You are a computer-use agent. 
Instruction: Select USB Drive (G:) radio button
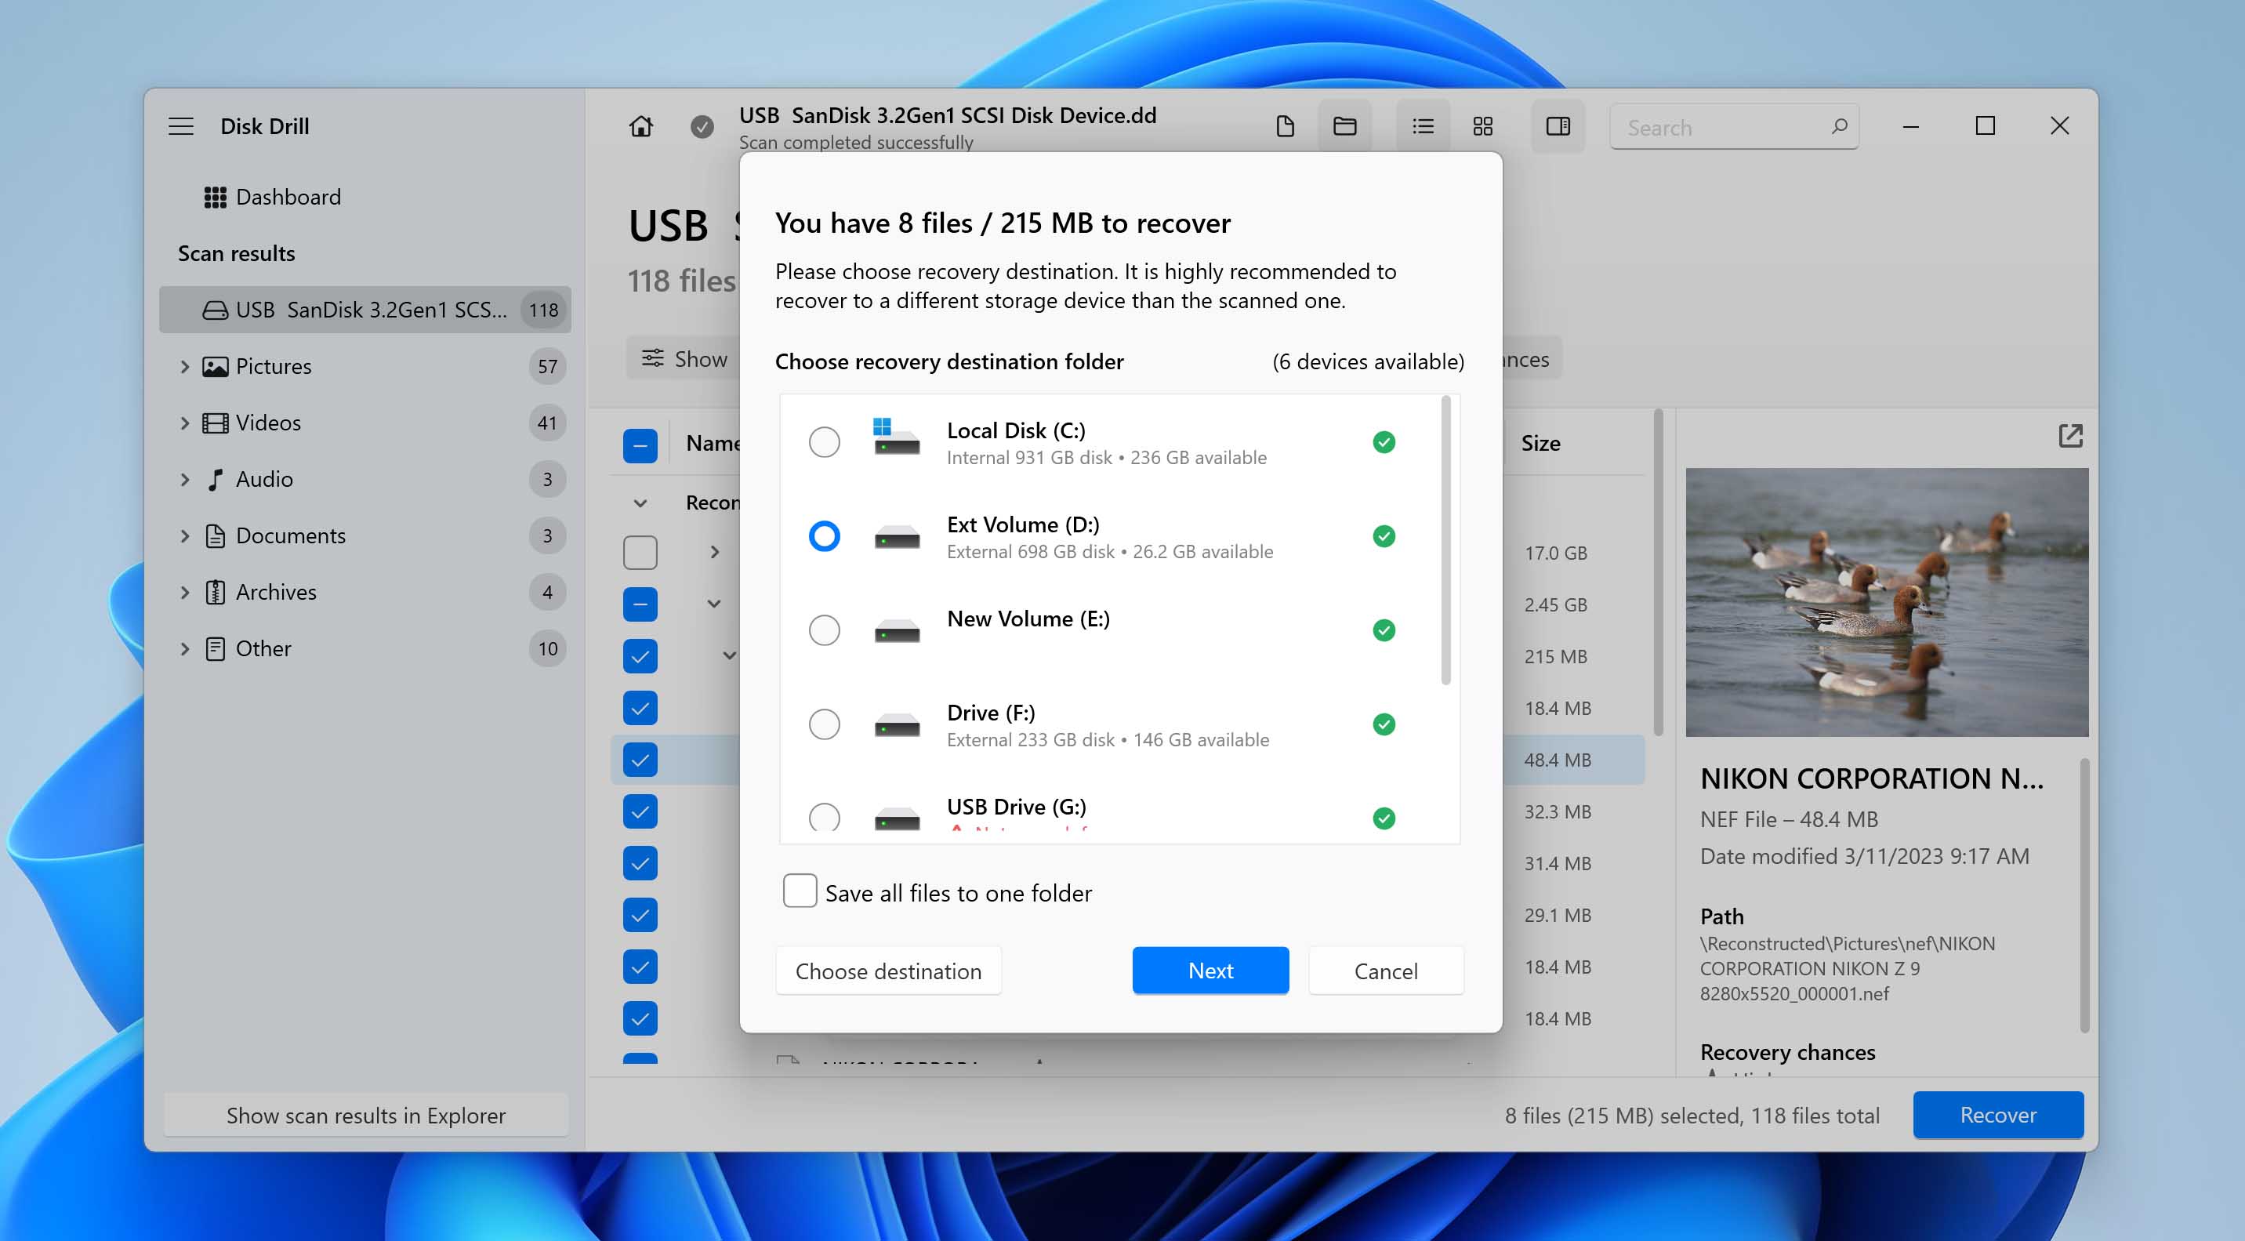pos(825,817)
